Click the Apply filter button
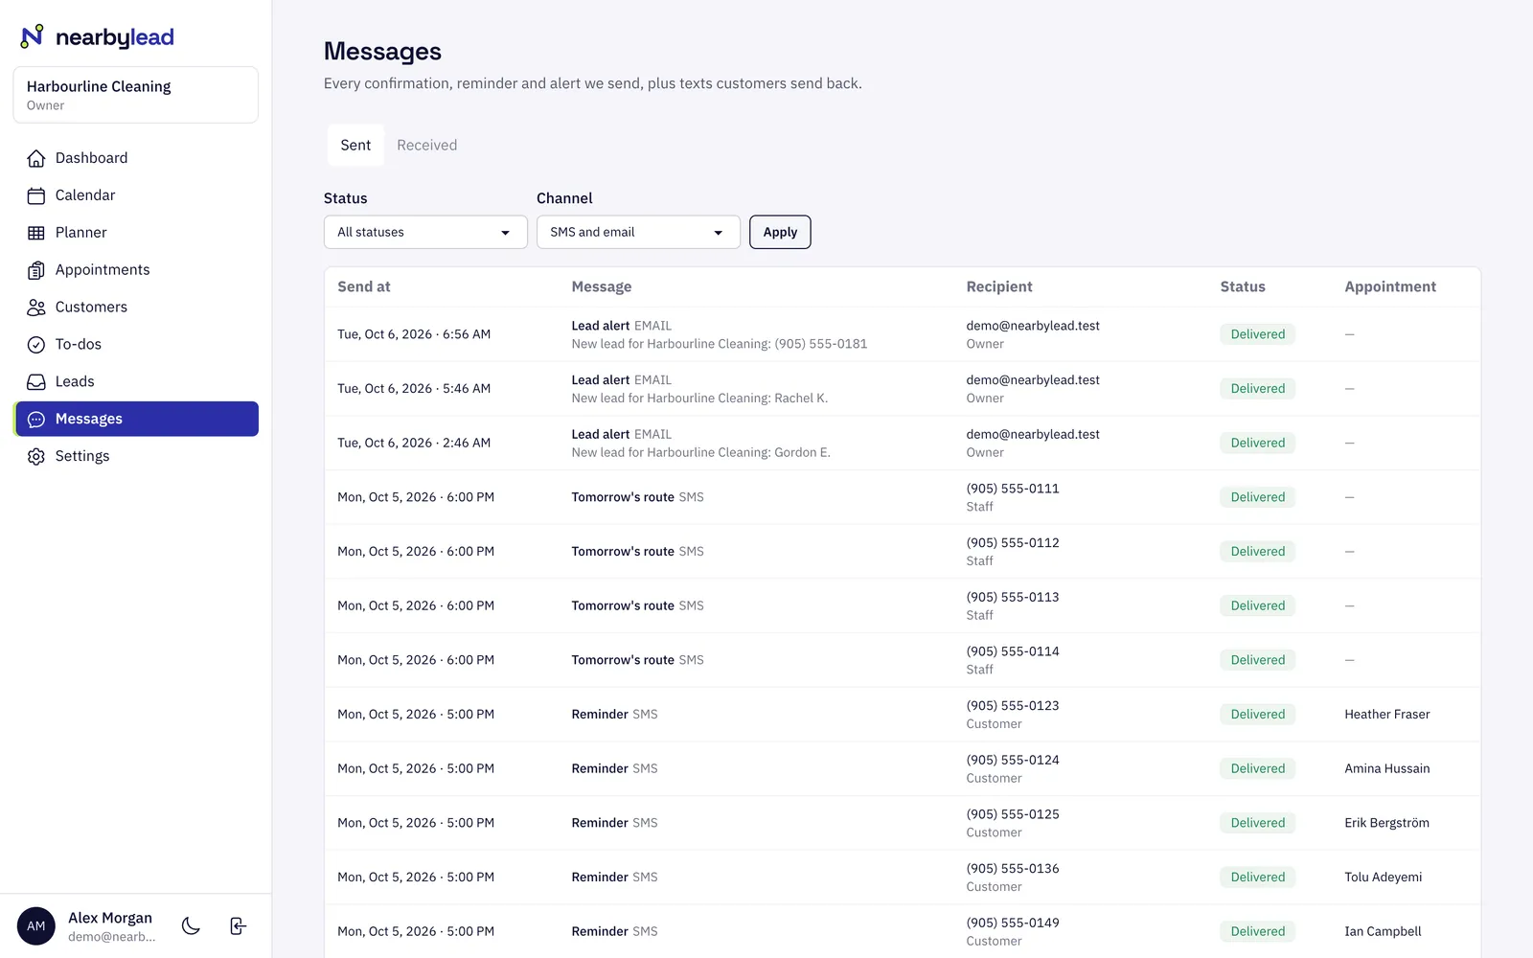 [780, 232]
